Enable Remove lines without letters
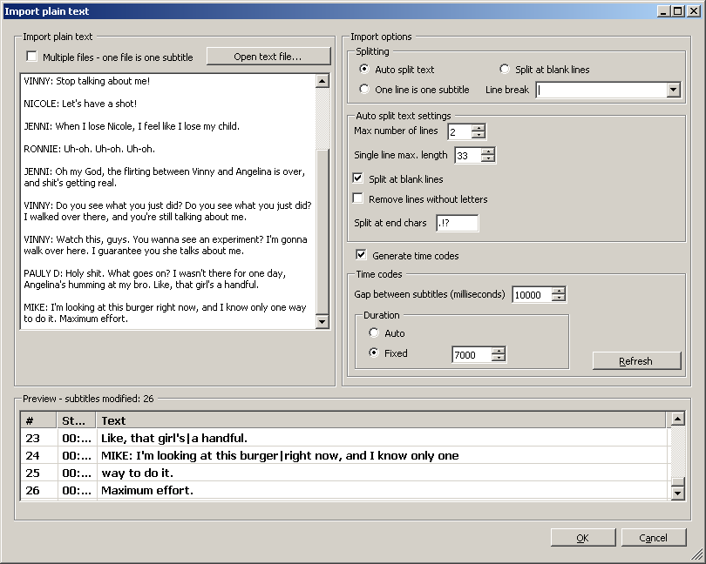This screenshot has height=564, width=706. [360, 198]
